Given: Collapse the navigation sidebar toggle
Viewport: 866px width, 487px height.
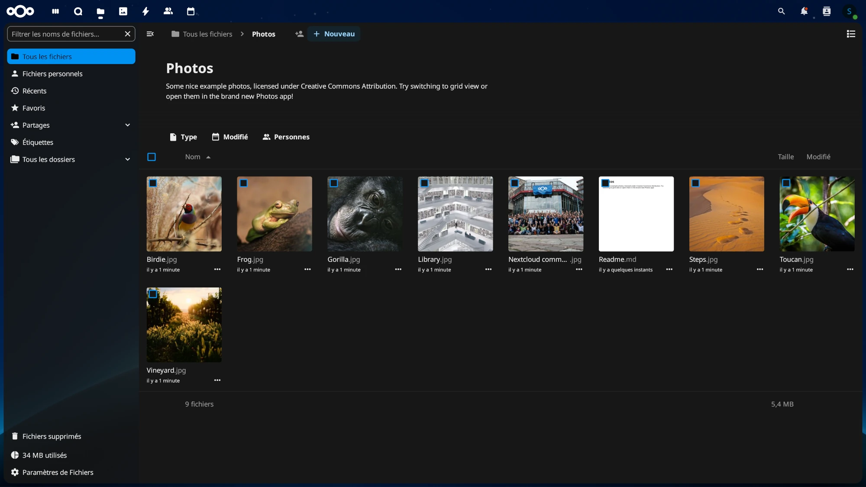Looking at the screenshot, I should point(150,34).
